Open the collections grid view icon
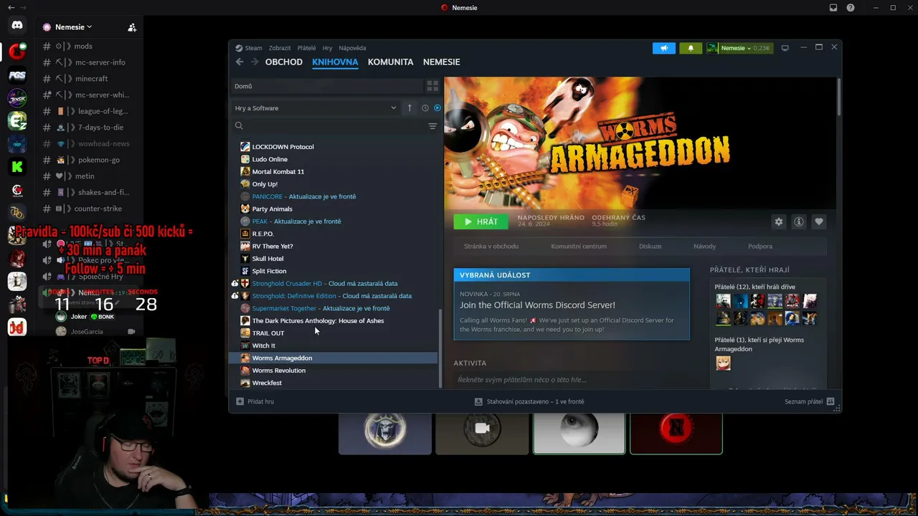918x516 pixels. point(432,86)
